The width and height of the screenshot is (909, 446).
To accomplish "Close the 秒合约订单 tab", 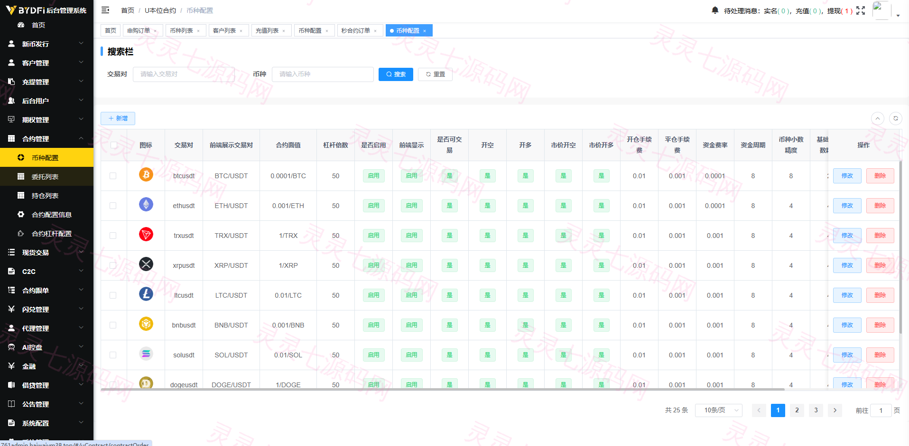I will coord(375,31).
